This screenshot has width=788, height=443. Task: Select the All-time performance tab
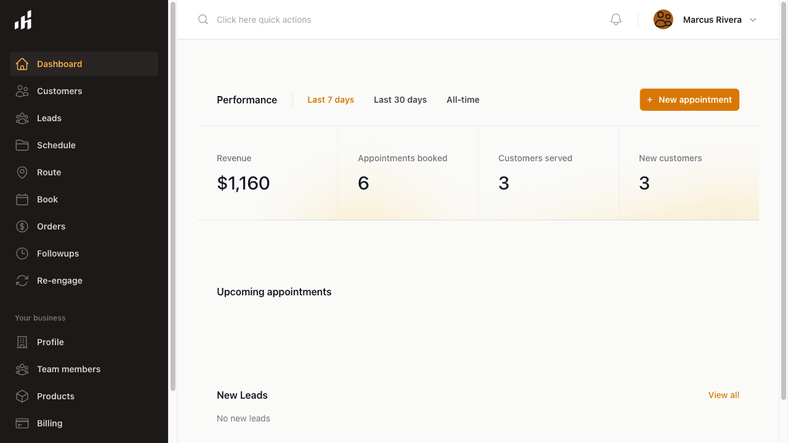click(463, 99)
